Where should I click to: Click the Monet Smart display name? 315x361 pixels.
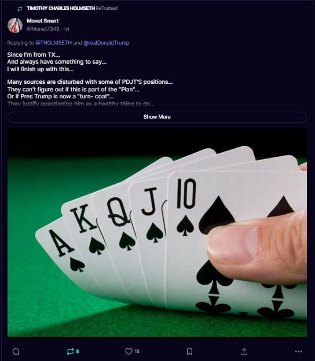[43, 21]
